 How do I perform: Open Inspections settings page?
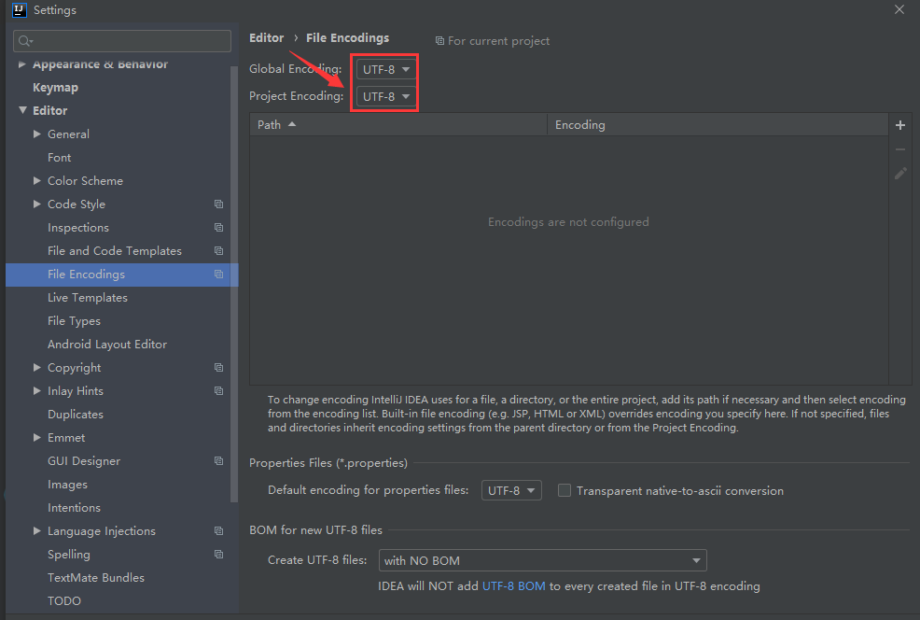tap(78, 228)
